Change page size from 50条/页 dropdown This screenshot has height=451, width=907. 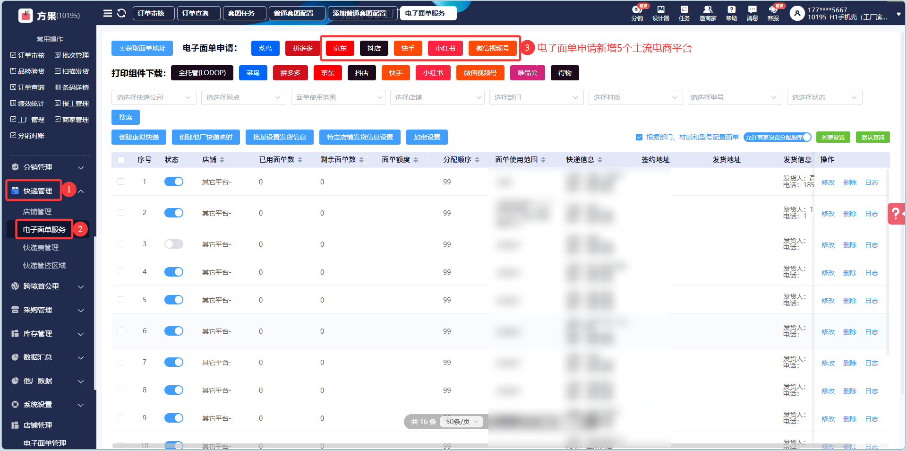coord(462,422)
